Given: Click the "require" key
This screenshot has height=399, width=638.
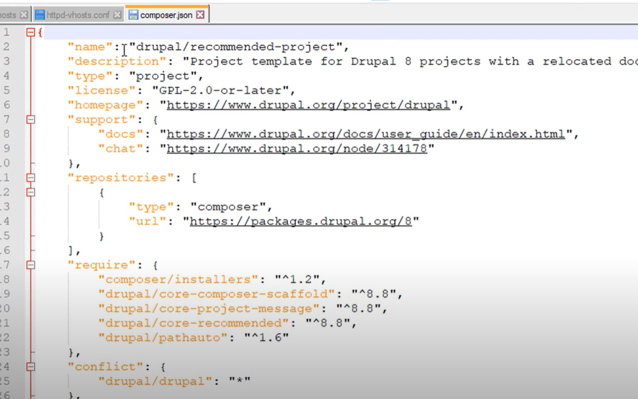Looking at the screenshot, I should click(102, 265).
